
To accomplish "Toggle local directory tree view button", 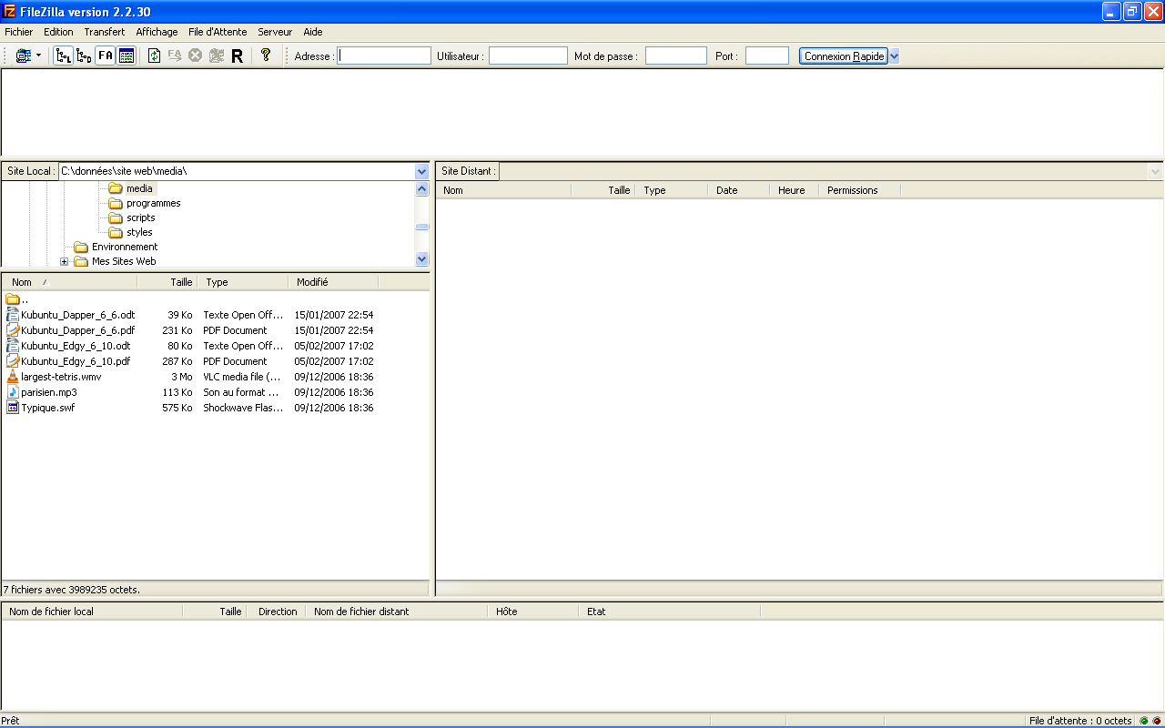I will pyautogui.click(x=64, y=56).
